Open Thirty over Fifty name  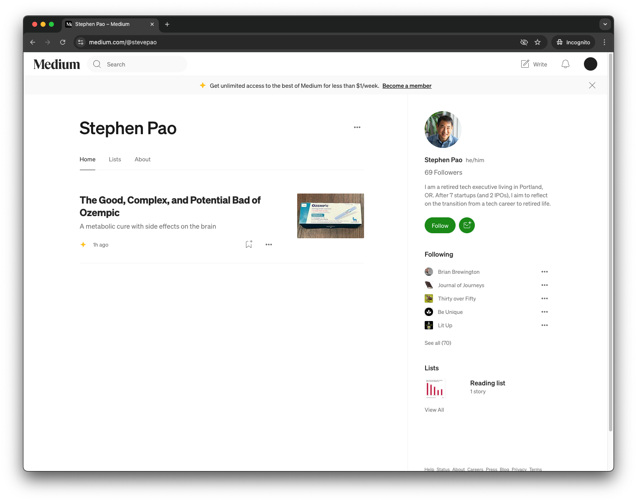tap(457, 298)
